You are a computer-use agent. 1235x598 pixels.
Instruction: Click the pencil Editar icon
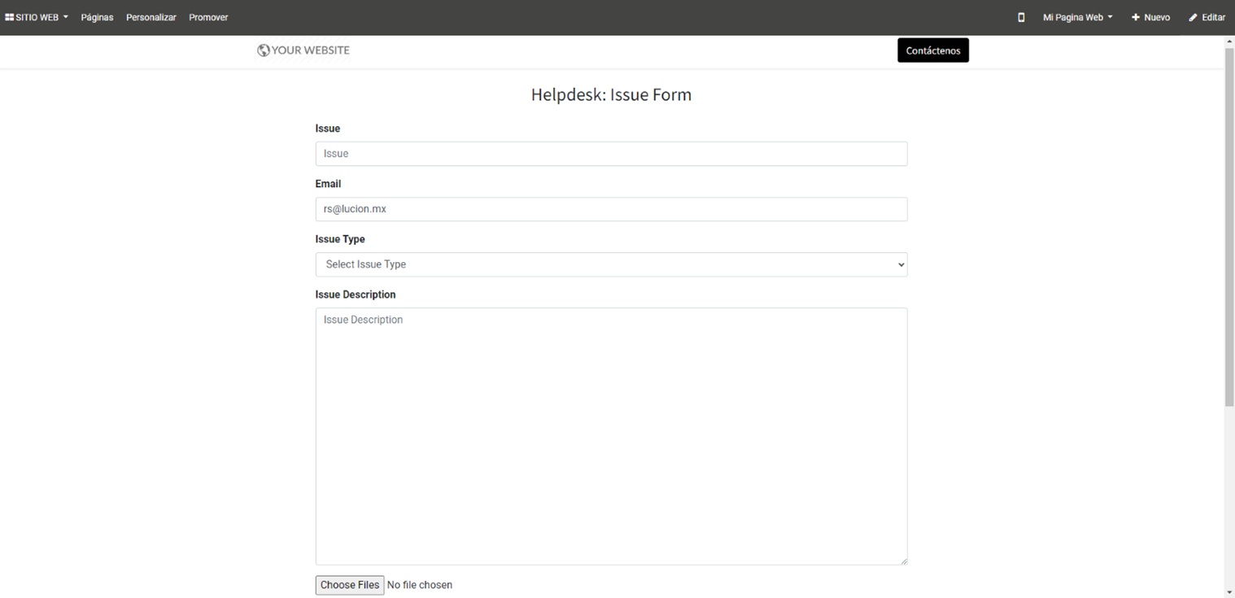(1193, 17)
